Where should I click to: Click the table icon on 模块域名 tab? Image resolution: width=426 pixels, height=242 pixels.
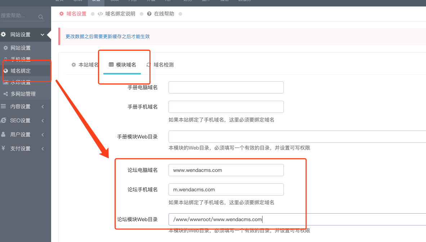pyautogui.click(x=111, y=65)
